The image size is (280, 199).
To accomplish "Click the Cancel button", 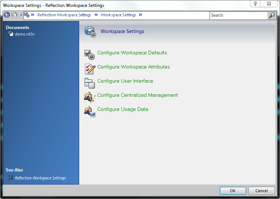I will coord(261,191).
